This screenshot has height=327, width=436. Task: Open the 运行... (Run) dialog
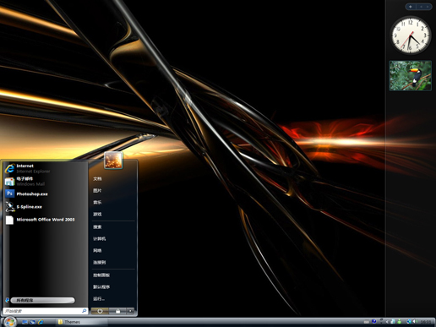(99, 299)
